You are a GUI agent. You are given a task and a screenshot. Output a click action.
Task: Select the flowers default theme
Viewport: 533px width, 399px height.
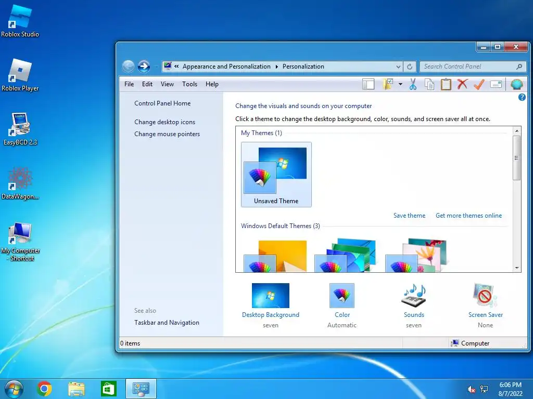coord(417,255)
